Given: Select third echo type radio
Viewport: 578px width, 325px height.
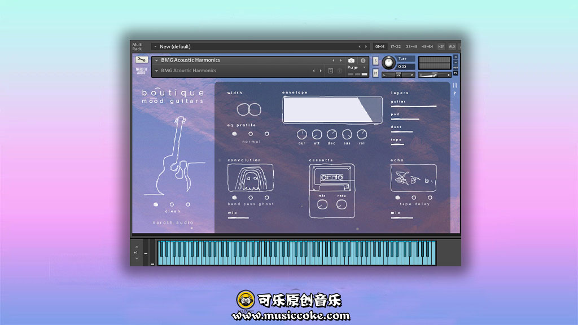Looking at the screenshot, I should (x=430, y=197).
